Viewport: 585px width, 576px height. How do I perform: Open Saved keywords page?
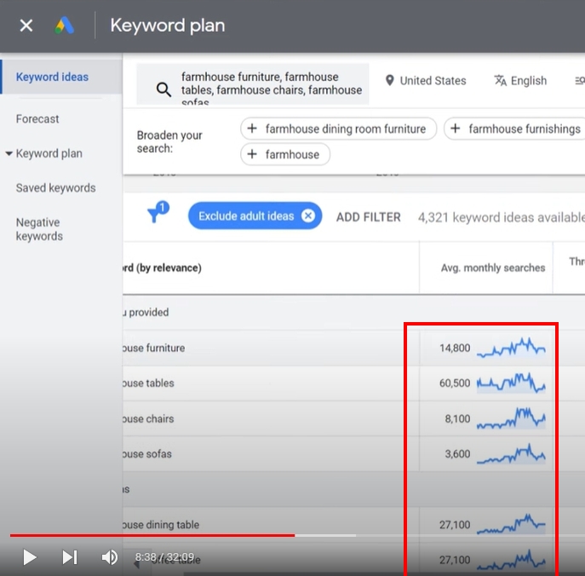[55, 187]
